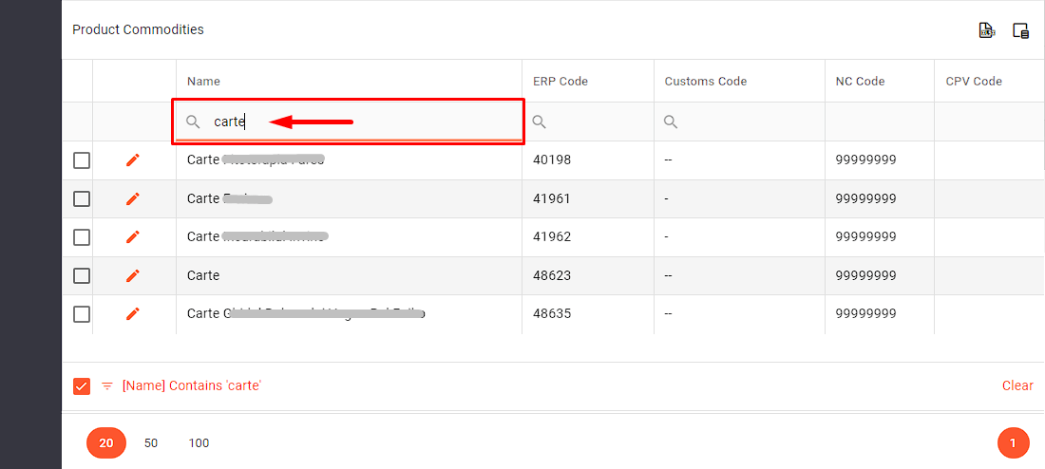
Task: Select the checkbox for ERP code 41962
Action: pyautogui.click(x=82, y=236)
